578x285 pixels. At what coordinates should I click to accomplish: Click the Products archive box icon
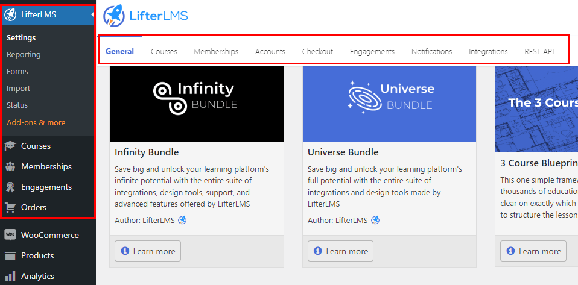point(10,256)
